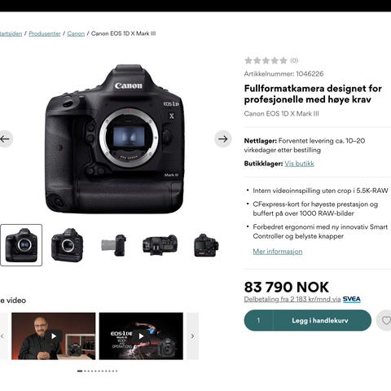Expand Mer informasjon link

click(278, 252)
